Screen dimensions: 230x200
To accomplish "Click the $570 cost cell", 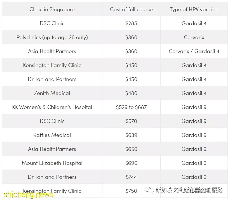I will coord(131,121).
